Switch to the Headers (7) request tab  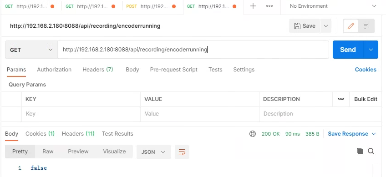point(98,70)
